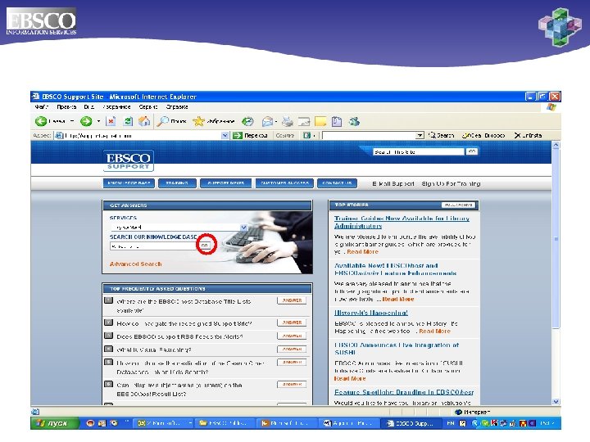Print the page with the printer icon
Viewport: 590px width, 442px height.
click(x=288, y=121)
